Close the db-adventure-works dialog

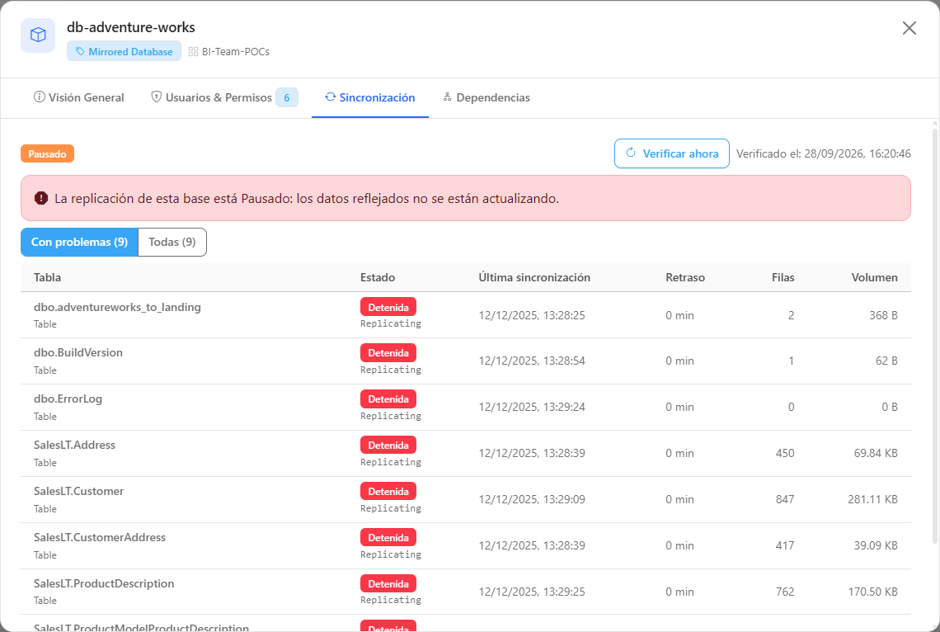tap(909, 28)
